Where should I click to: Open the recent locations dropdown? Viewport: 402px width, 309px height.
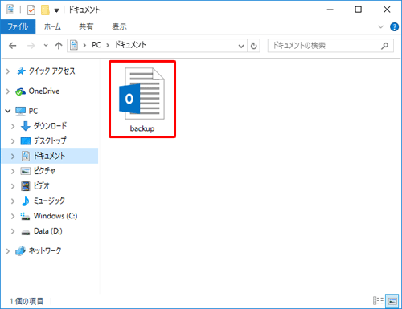46,46
